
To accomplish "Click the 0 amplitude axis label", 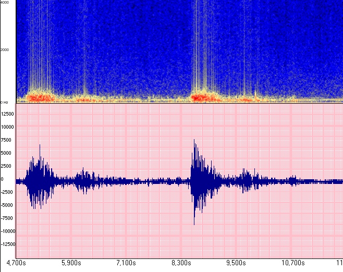I will tap(2, 179).
